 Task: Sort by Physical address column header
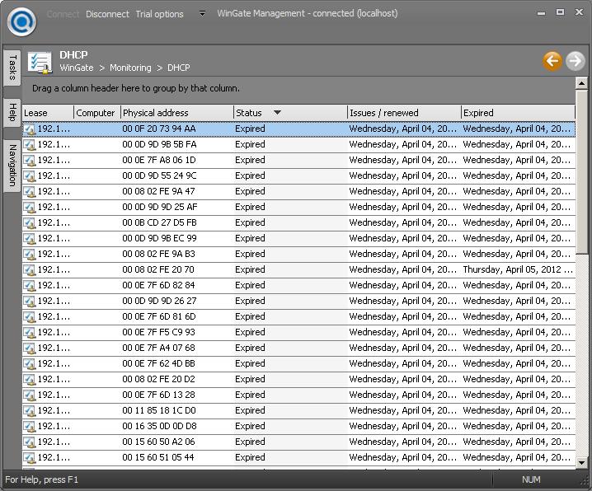click(x=177, y=112)
